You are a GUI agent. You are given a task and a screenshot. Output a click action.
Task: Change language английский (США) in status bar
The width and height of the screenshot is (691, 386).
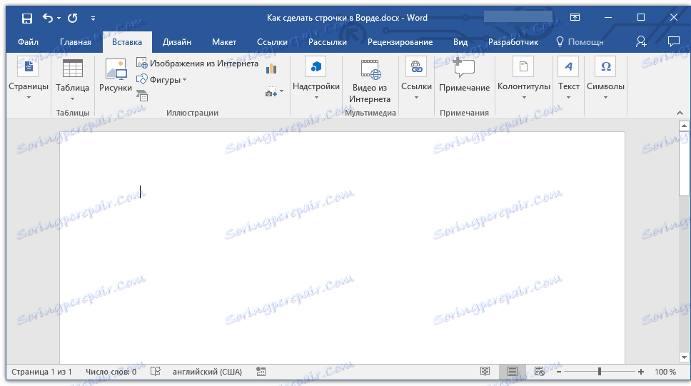[x=207, y=372]
